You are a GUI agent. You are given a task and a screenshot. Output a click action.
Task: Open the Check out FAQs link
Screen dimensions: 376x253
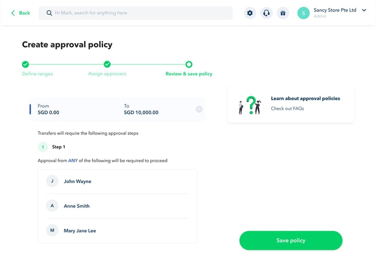point(287,108)
